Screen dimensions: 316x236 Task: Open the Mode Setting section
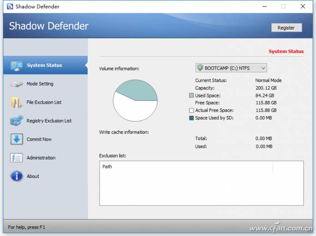click(x=40, y=84)
